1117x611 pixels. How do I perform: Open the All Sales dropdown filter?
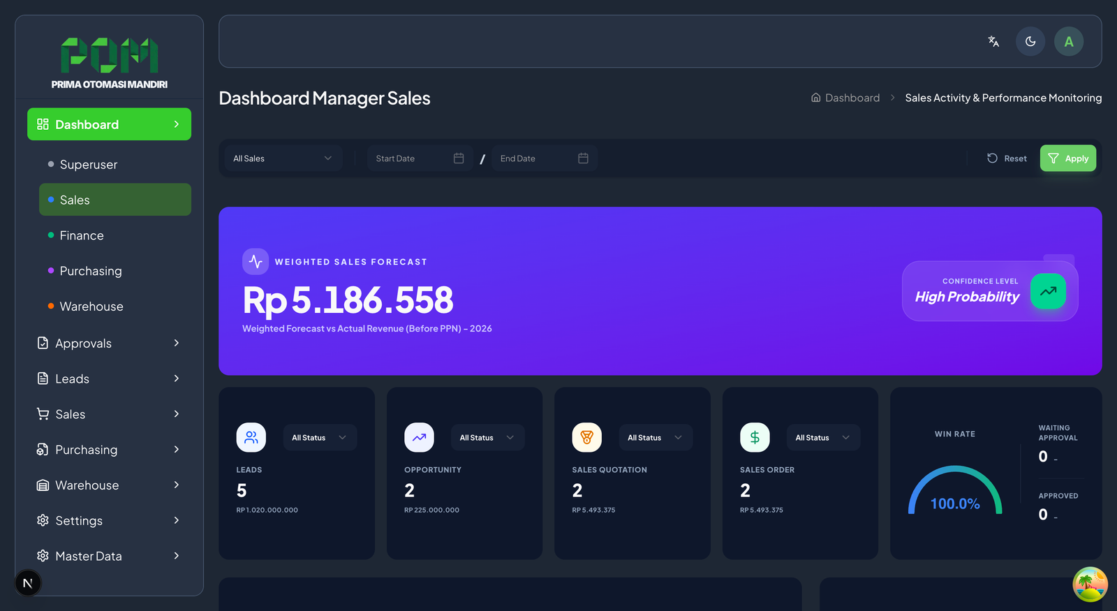pos(283,159)
